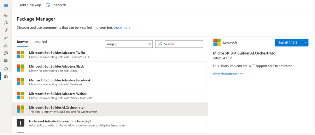This screenshot has height=135, width=315.
Task: Select Microsoft.Bot.Builder.Adapters.Facebook package
Action: point(110,82)
